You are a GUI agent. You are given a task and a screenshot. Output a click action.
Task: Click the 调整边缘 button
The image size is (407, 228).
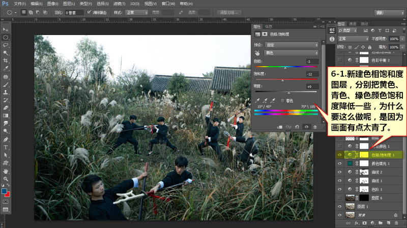pyautogui.click(x=228, y=12)
